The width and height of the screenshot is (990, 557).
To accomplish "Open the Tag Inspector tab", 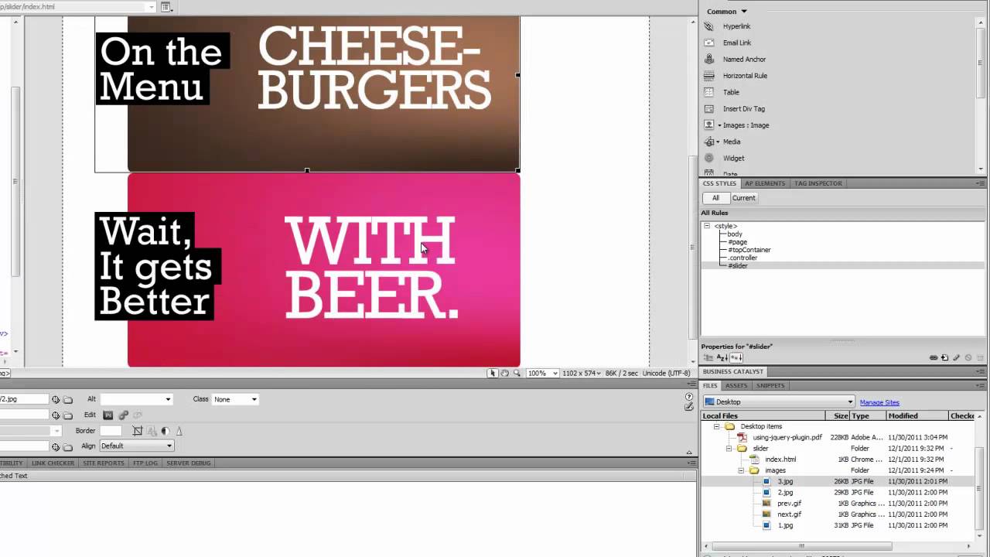I will click(818, 183).
